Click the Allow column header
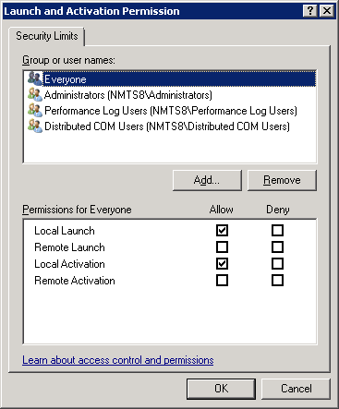 click(x=222, y=210)
